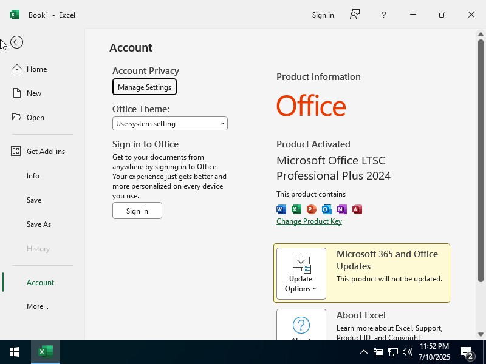Viewport: 486px width, 364px height.
Task: Click the Office logo wordmark
Action: click(311, 106)
